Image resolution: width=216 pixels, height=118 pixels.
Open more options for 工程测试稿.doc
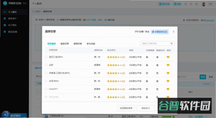(x=206, y=116)
